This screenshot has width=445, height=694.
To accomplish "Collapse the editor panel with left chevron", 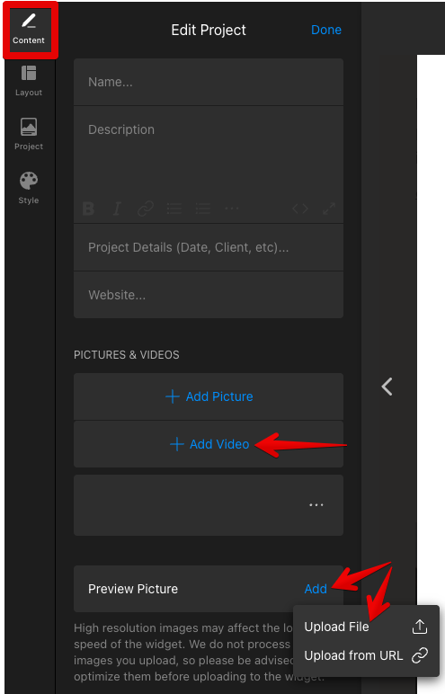I will tap(387, 387).
